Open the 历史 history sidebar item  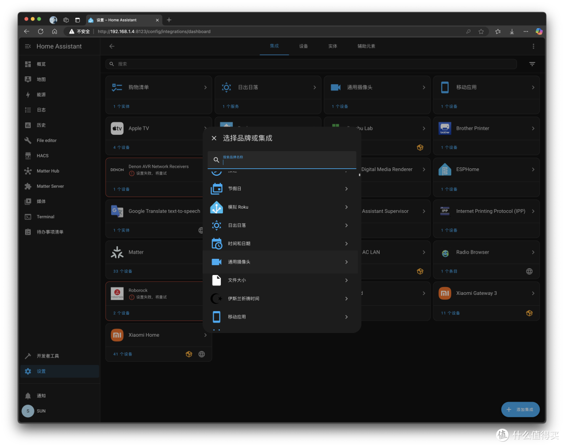tap(60, 125)
